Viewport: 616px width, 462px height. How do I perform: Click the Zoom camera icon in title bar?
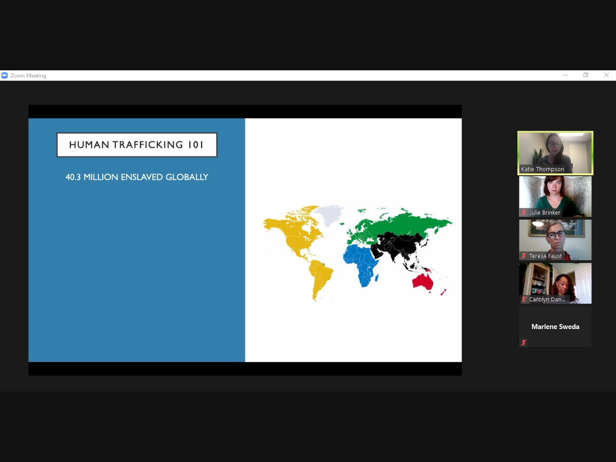pyautogui.click(x=5, y=75)
